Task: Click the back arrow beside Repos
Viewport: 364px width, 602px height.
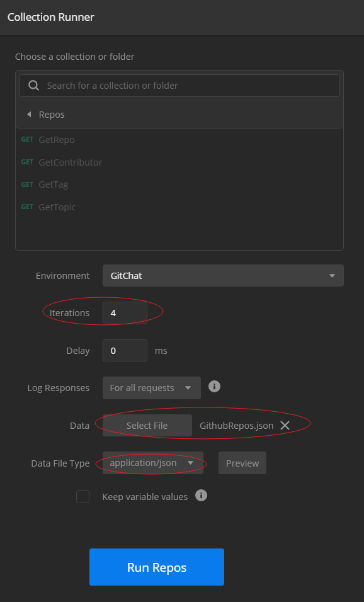Action: [29, 115]
